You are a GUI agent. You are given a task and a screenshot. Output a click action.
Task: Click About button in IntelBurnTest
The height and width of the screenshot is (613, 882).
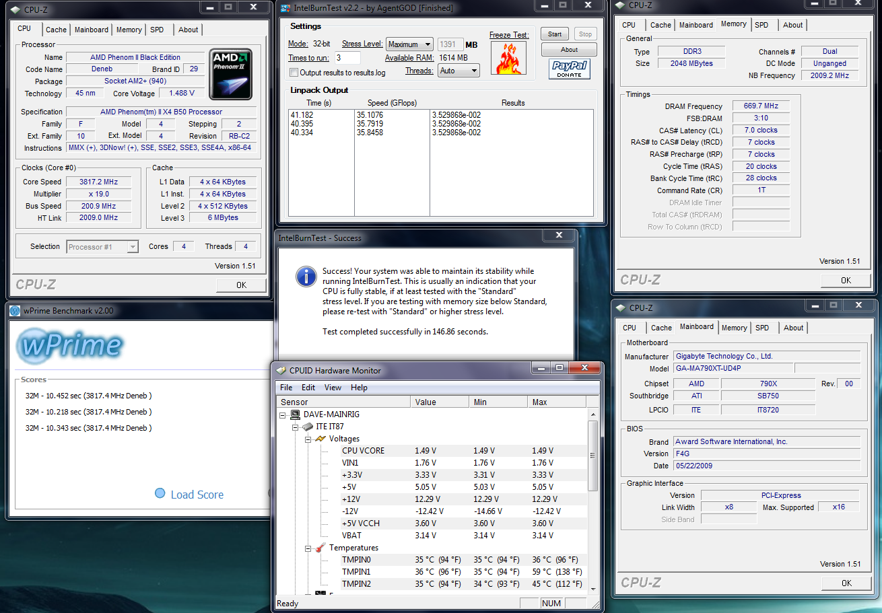click(569, 49)
